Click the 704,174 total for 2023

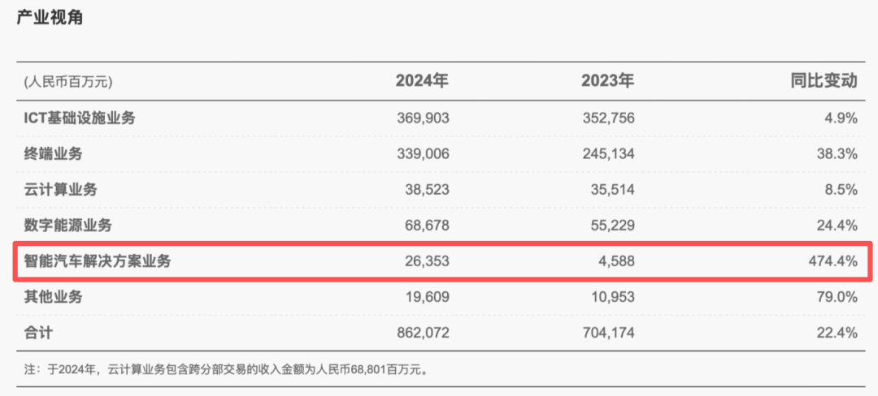607,332
